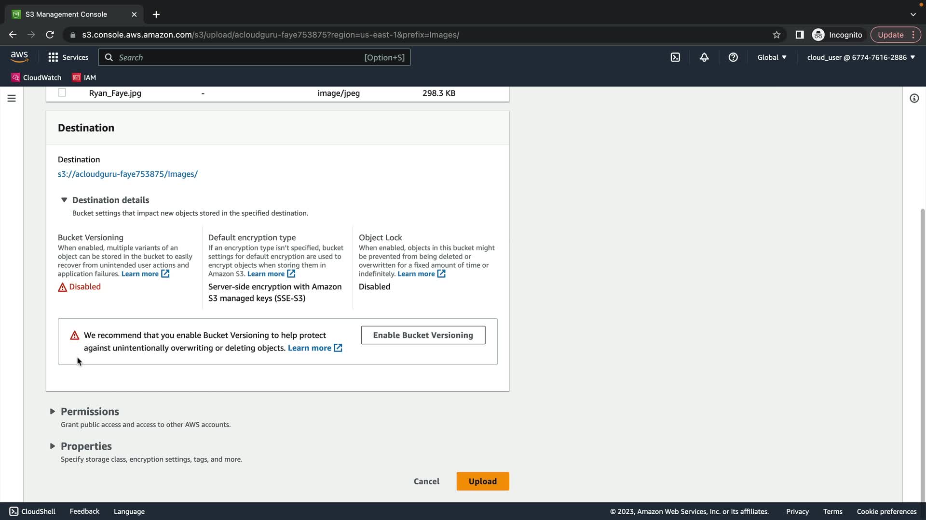Viewport: 926px width, 520px height.
Task: Click the AWS Search input field
Action: pos(241,57)
